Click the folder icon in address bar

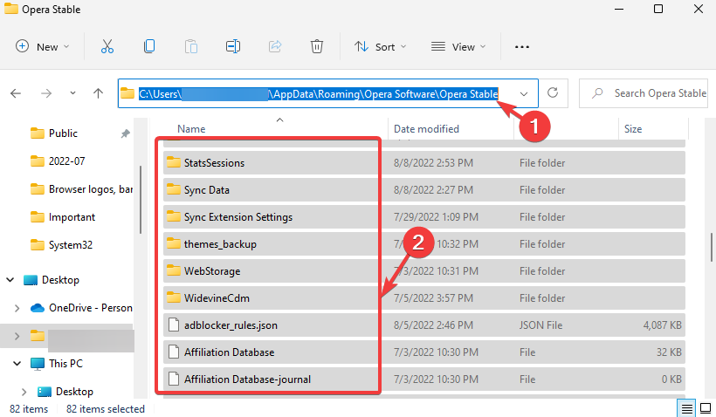point(127,93)
